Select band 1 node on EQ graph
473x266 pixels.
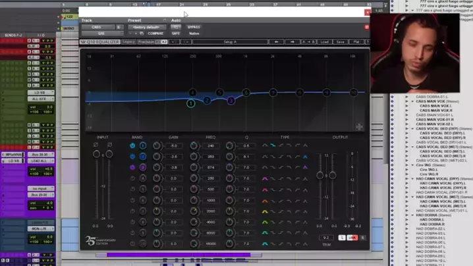(191, 103)
